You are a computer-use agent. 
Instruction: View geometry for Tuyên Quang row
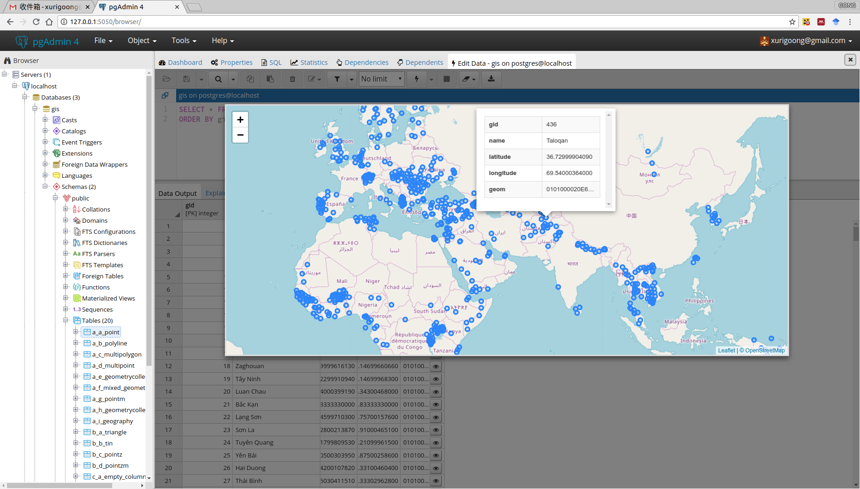click(x=436, y=443)
